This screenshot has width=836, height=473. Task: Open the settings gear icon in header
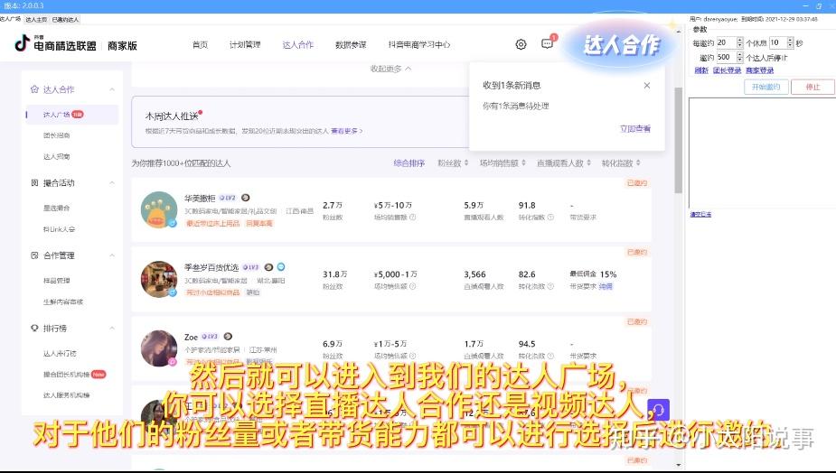(521, 45)
